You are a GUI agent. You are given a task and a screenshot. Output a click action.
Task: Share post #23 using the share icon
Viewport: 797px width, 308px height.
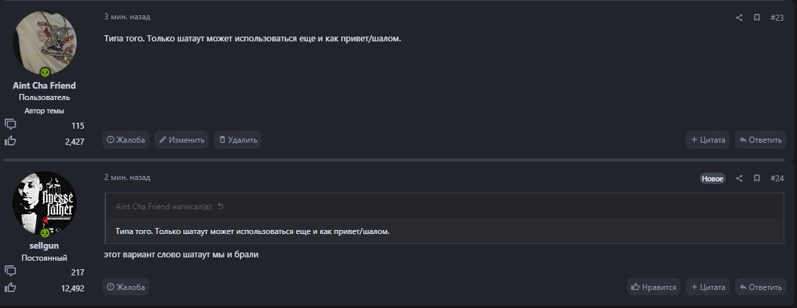click(739, 17)
